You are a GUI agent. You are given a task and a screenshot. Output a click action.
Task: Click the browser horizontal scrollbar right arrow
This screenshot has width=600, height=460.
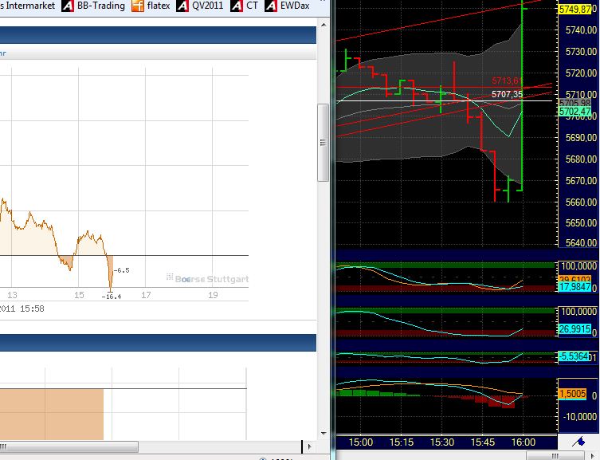(309, 446)
